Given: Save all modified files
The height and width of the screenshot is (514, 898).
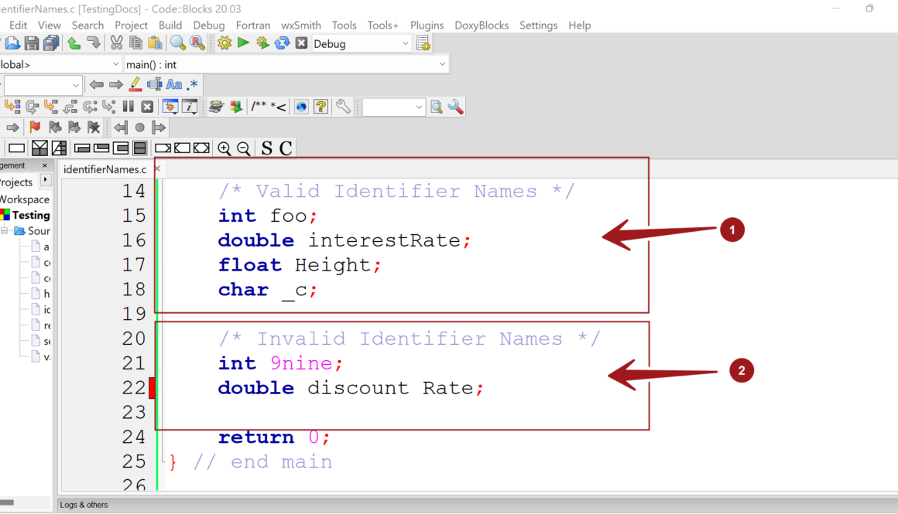Looking at the screenshot, I should (51, 43).
